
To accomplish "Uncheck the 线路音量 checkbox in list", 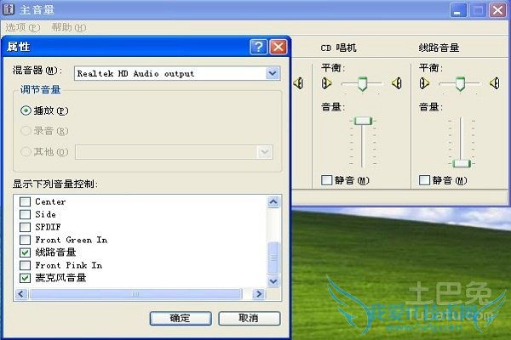I will (25, 252).
